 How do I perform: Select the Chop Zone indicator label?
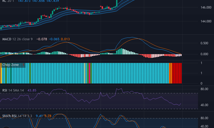pos(10,65)
